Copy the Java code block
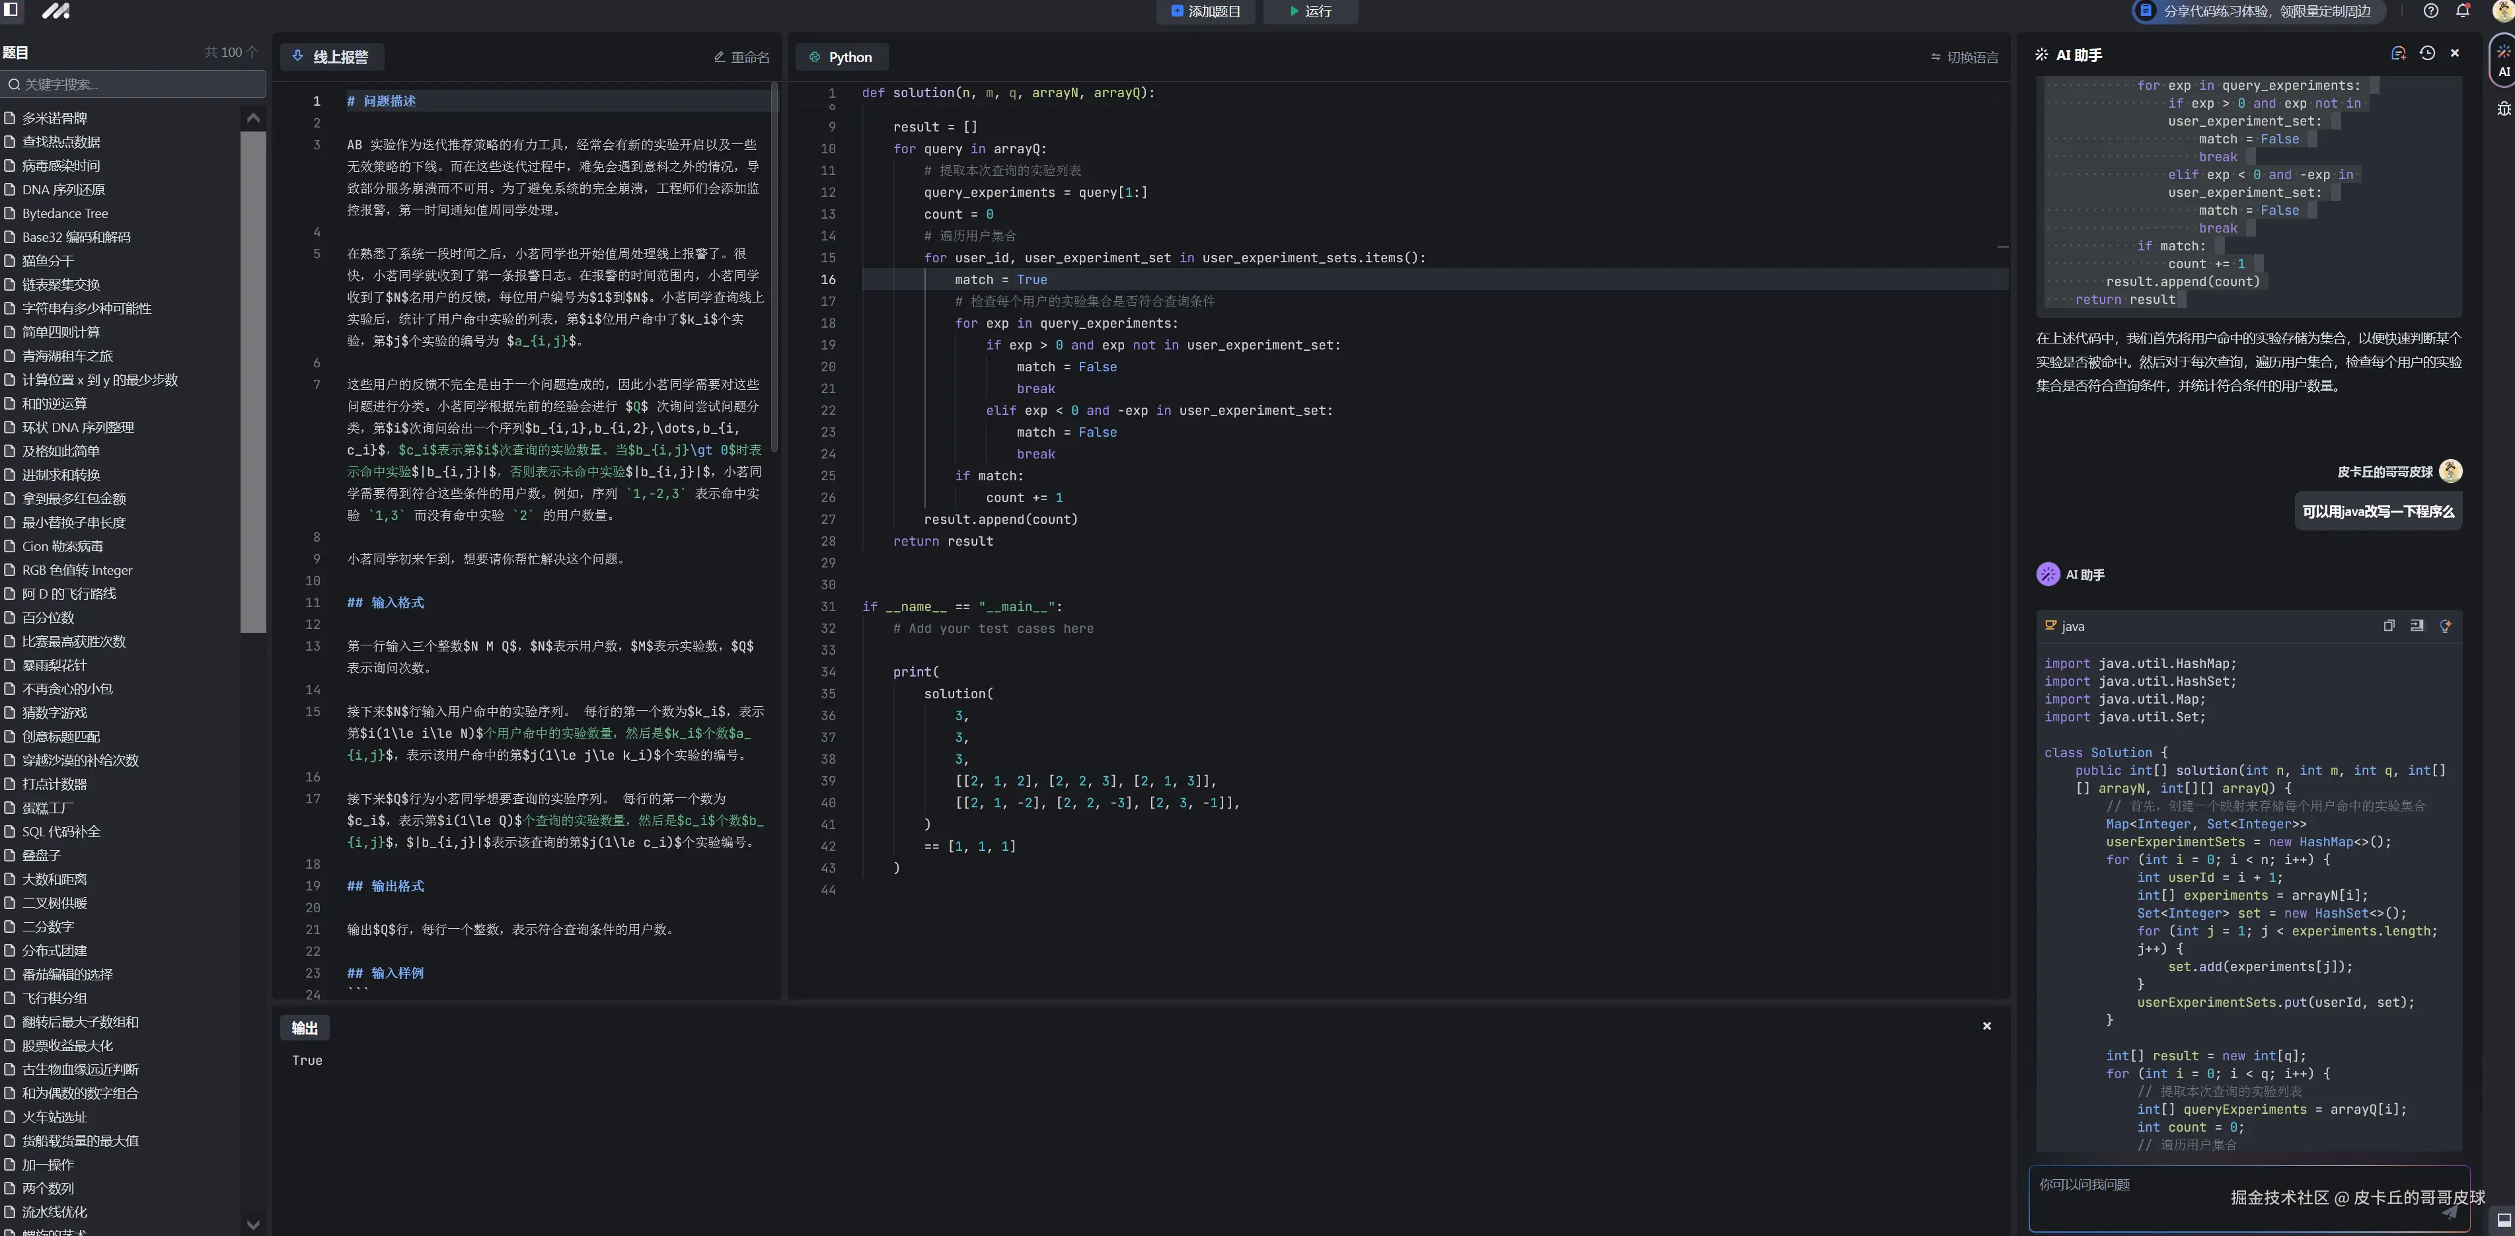 pos(2388,626)
